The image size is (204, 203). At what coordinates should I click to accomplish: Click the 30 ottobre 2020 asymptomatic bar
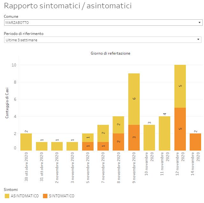(26, 142)
